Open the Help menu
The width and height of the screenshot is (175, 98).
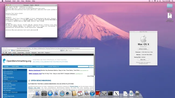(x=34, y=1)
